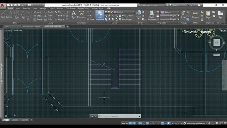This screenshot has height=128, width=227.
Task: Toggle MODEL space button in status bar
Action: [x=125, y=123]
